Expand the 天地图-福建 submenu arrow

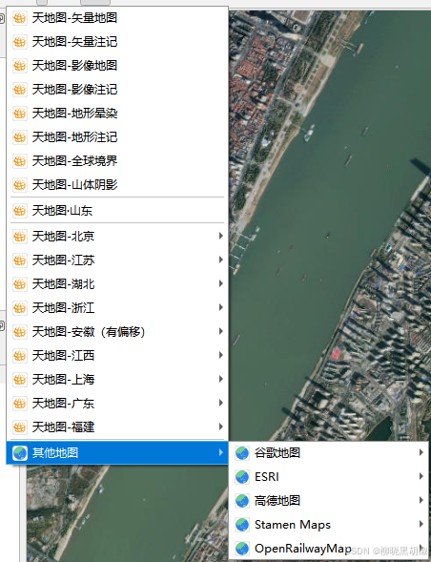click(221, 427)
